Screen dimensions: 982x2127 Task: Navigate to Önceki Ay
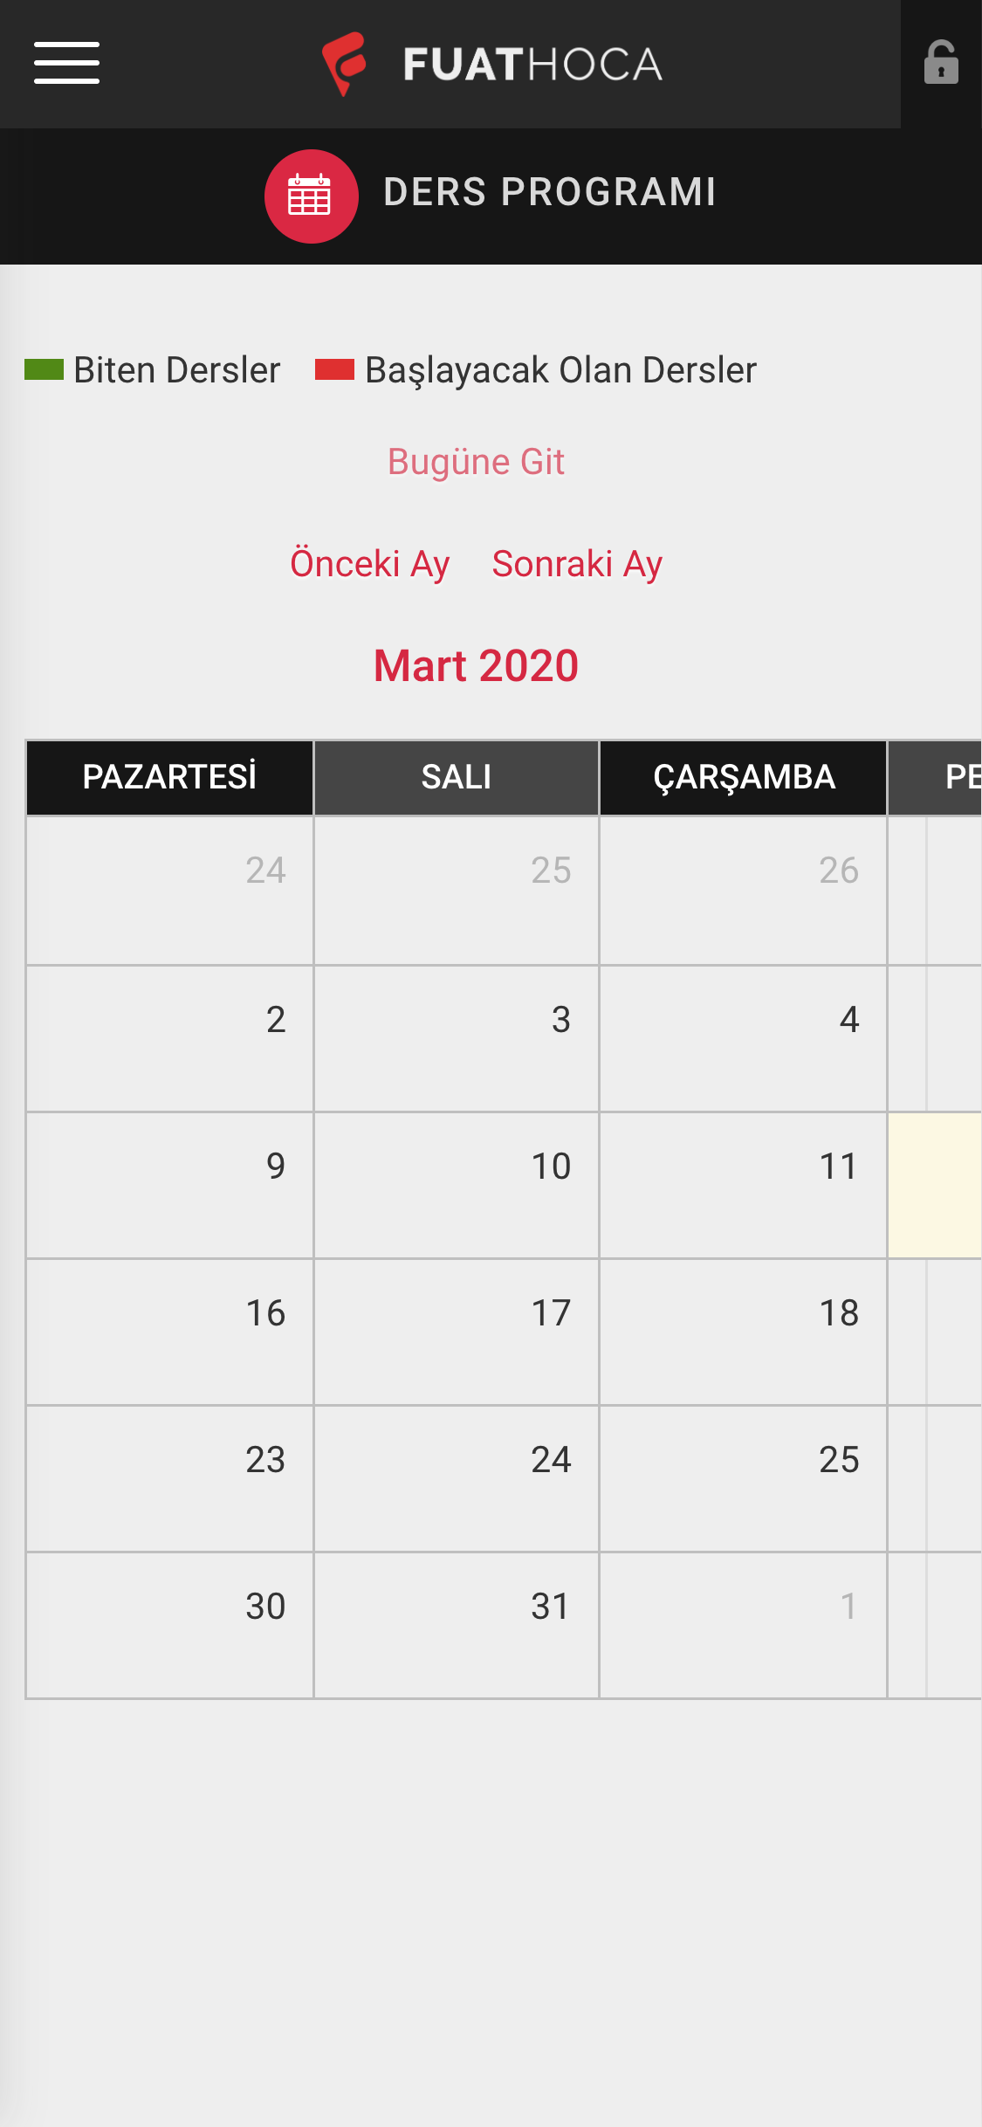[x=369, y=564]
